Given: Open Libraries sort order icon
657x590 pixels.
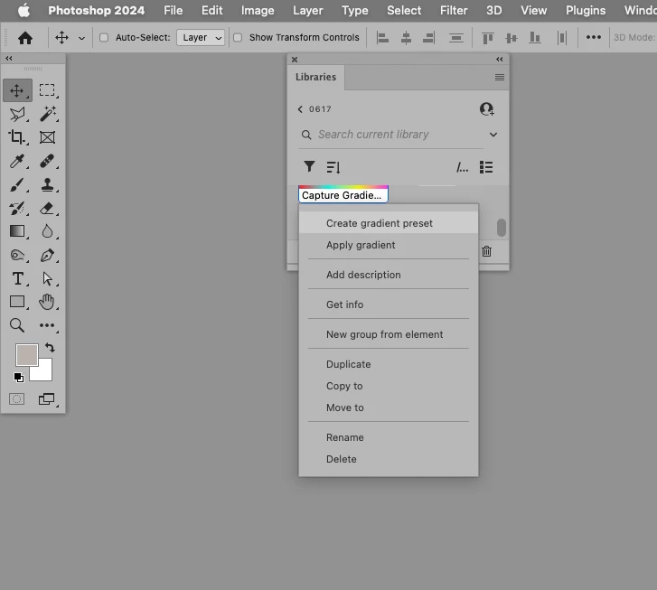Looking at the screenshot, I should pyautogui.click(x=333, y=167).
